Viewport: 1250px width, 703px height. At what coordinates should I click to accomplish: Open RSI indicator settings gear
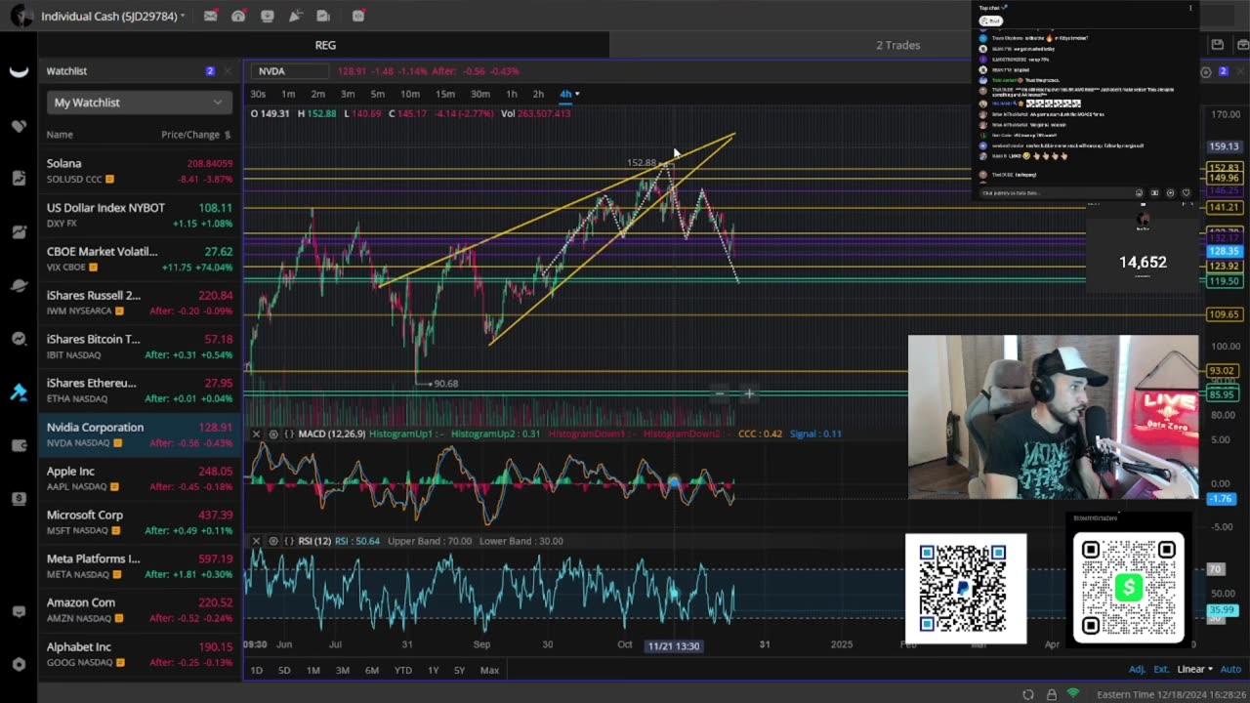(272, 541)
